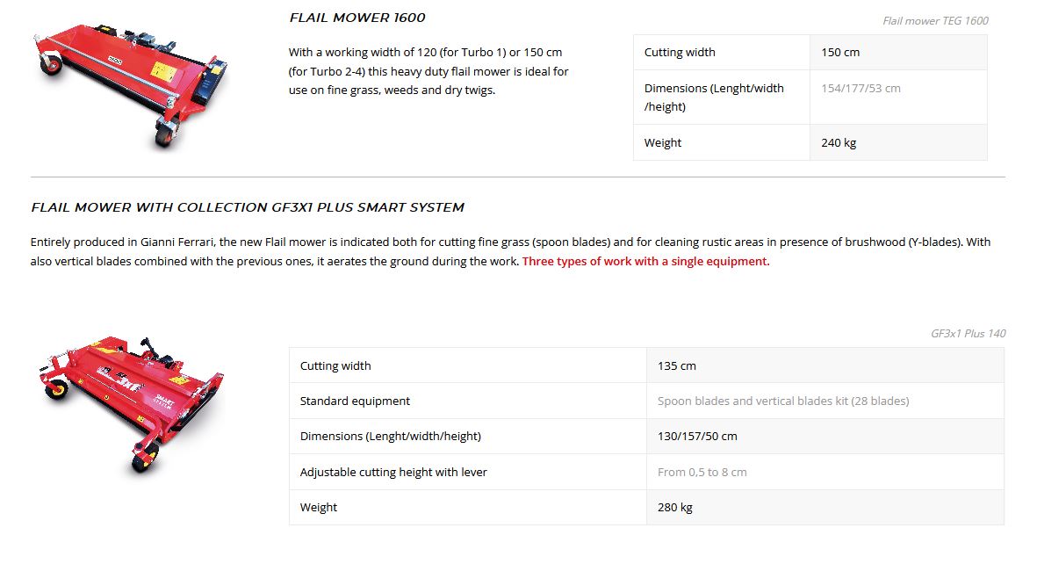The image size is (1037, 564).
Task: Click the "Entirely produced in Gianni Ferrari" paragraph
Action: [509, 252]
